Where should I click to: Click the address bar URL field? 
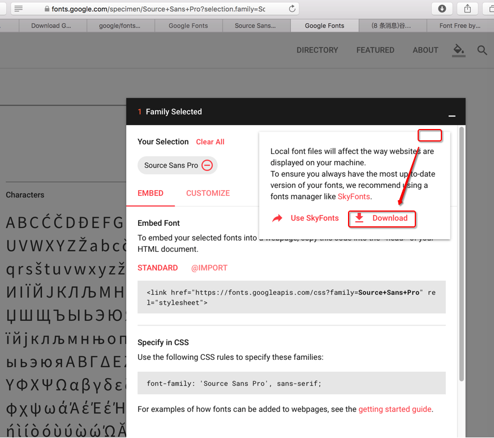(154, 9)
